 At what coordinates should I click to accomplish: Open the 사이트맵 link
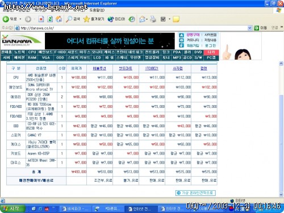click(x=211, y=35)
